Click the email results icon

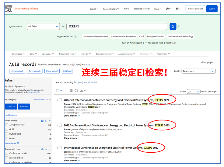tap(71, 90)
